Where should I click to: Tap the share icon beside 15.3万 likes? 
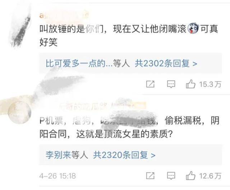pyautogui.click(x=150, y=84)
